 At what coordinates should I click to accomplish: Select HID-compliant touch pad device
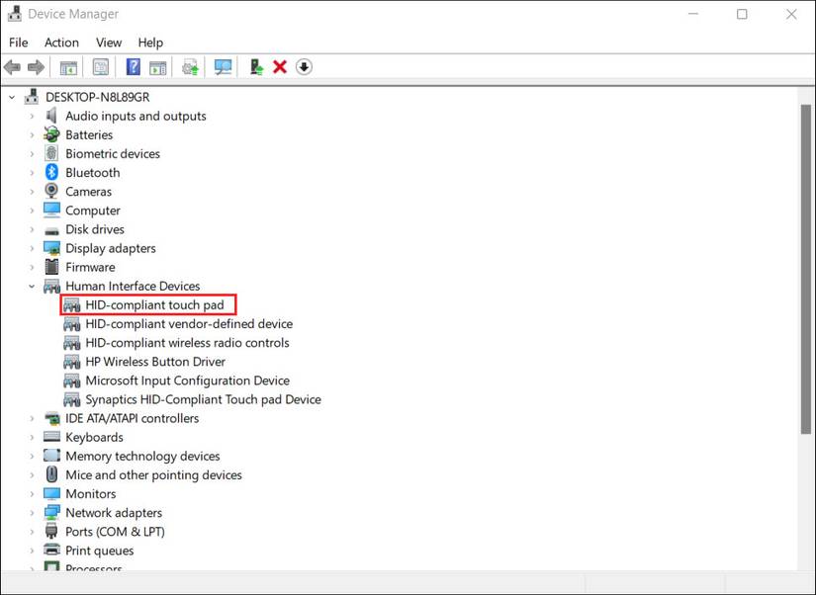tap(154, 304)
